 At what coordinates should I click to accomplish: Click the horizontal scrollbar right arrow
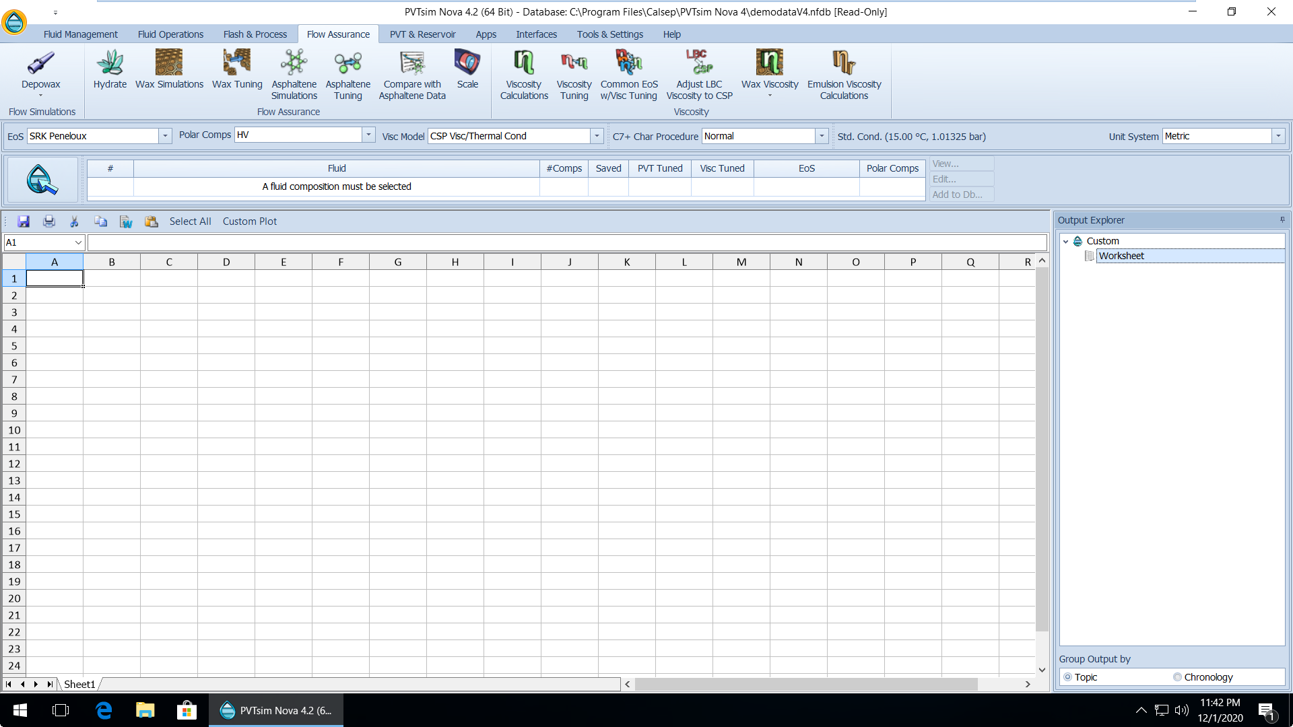[x=1028, y=684]
